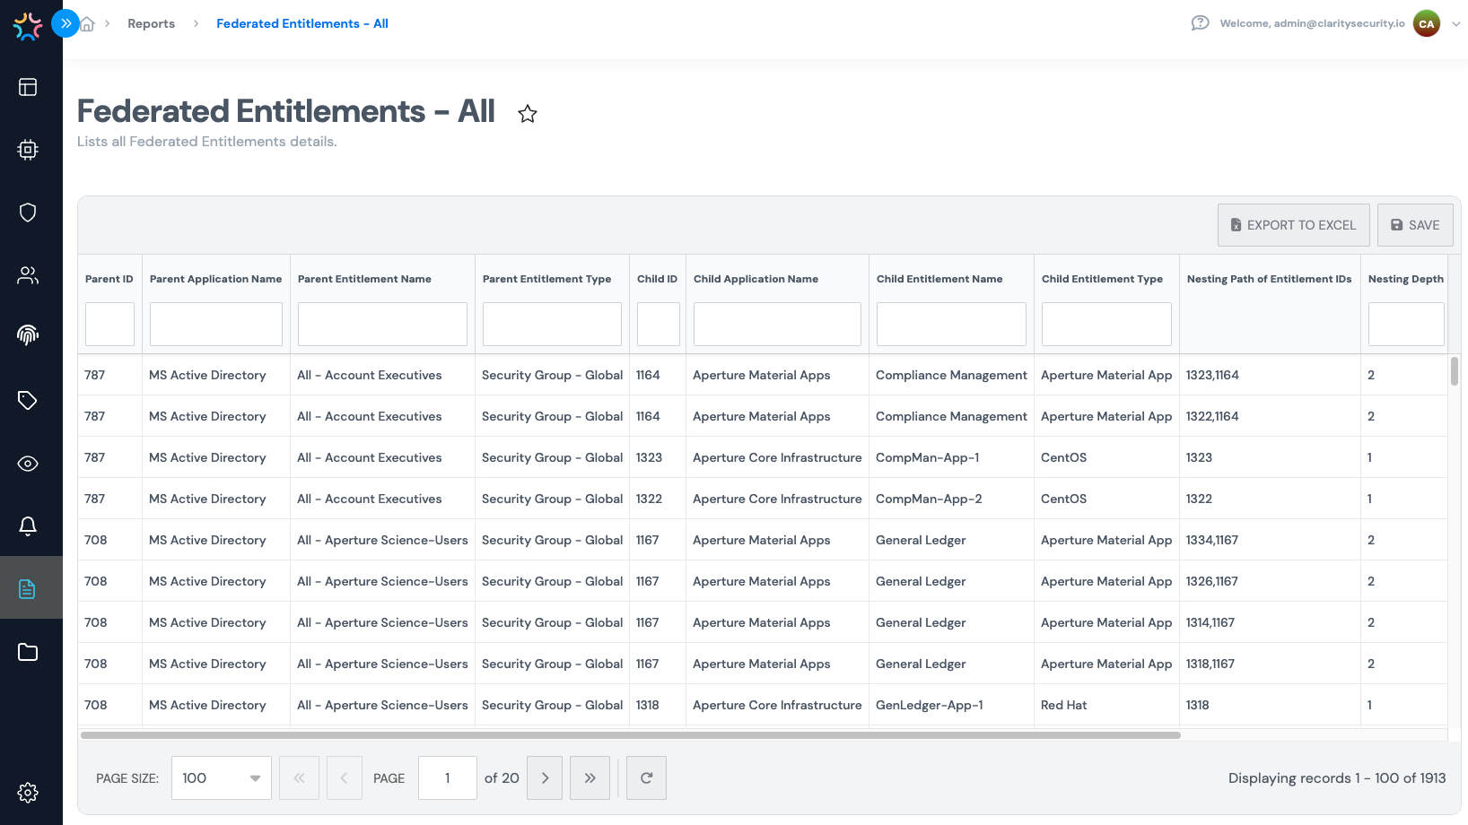
Task: Click the Reports breadcrumb link
Action: pyautogui.click(x=151, y=24)
